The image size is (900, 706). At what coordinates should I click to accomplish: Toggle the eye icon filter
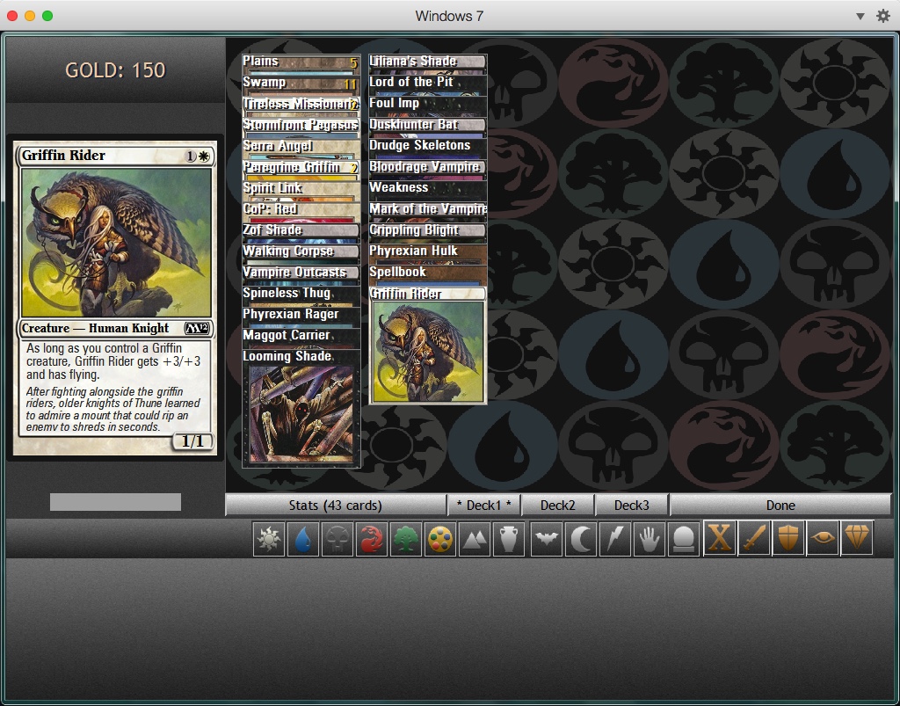pos(823,539)
